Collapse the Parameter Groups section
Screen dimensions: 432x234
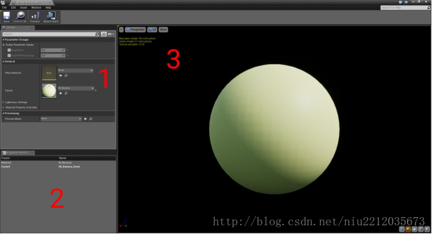coord(3,40)
